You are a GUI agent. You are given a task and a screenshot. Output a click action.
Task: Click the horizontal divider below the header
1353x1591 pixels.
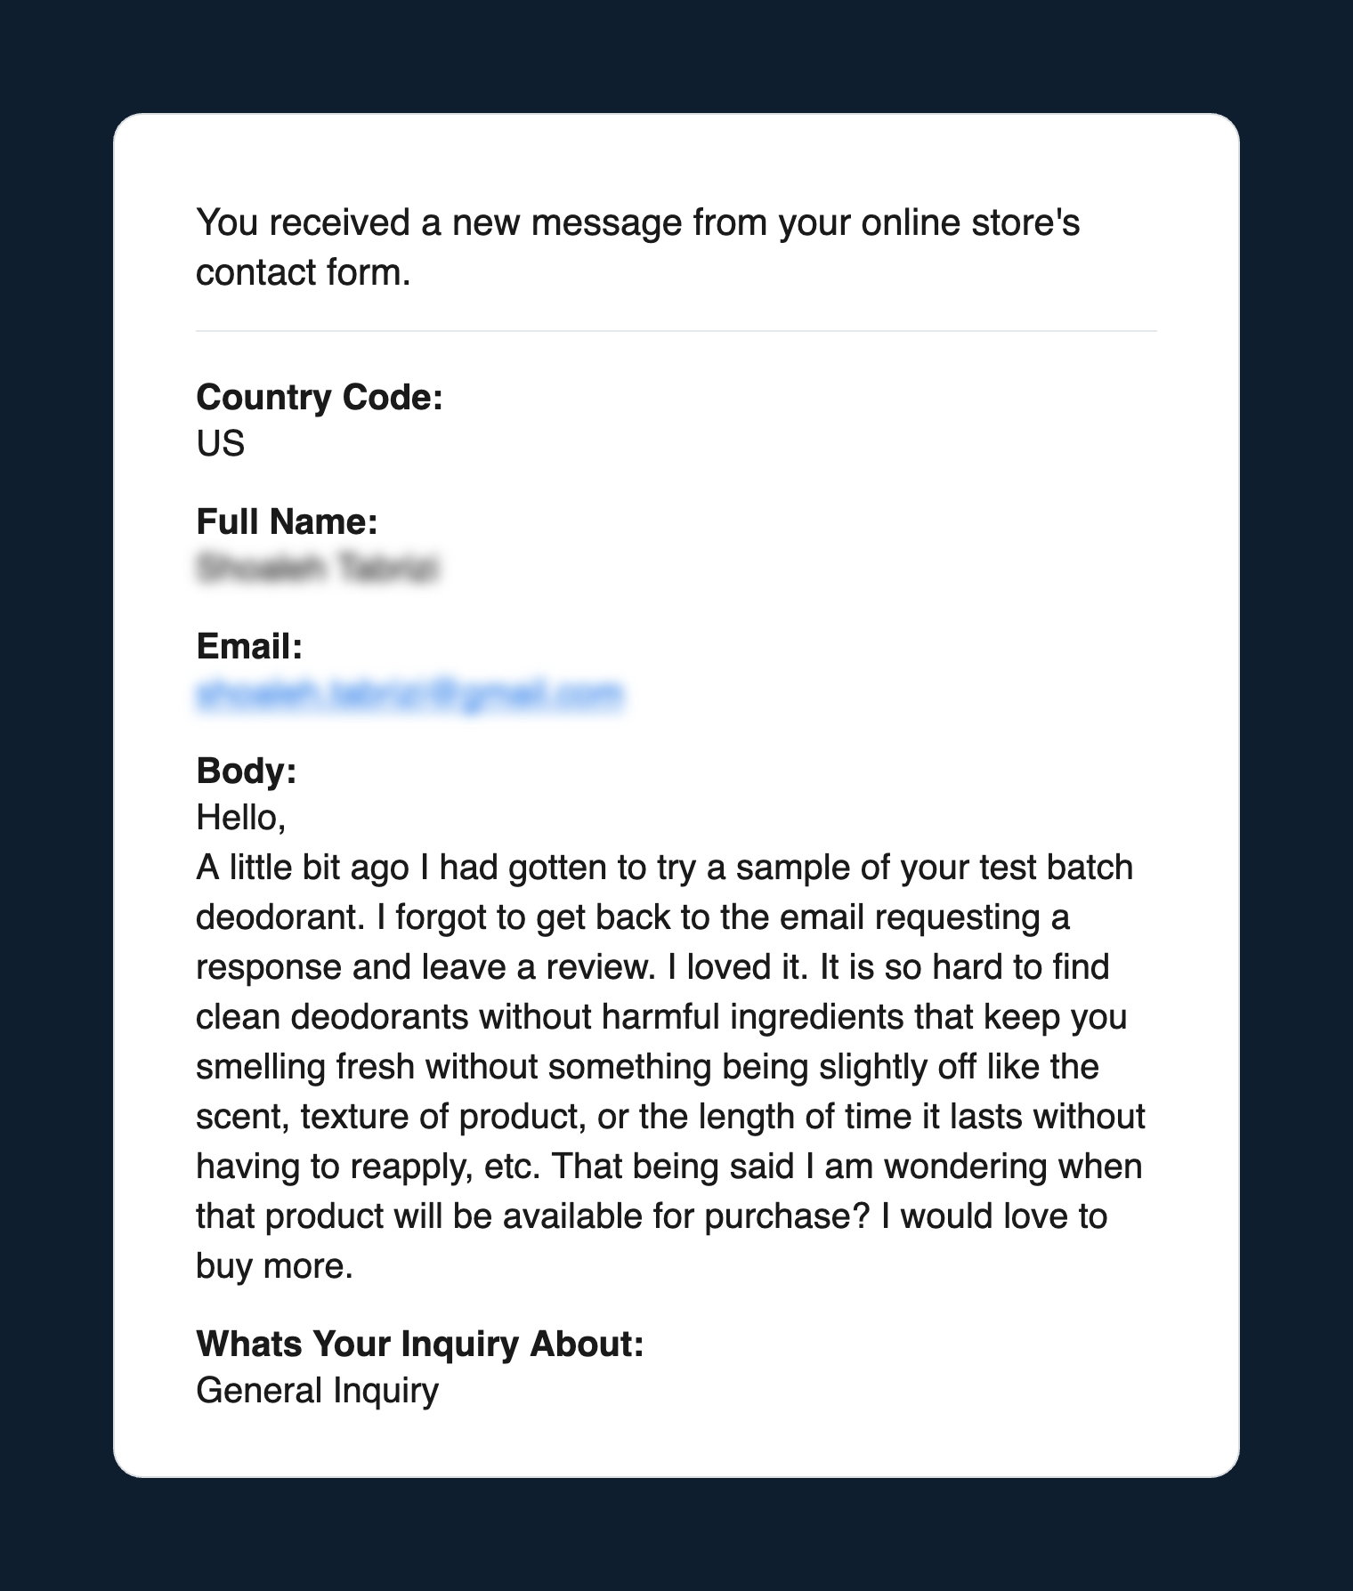point(676,331)
